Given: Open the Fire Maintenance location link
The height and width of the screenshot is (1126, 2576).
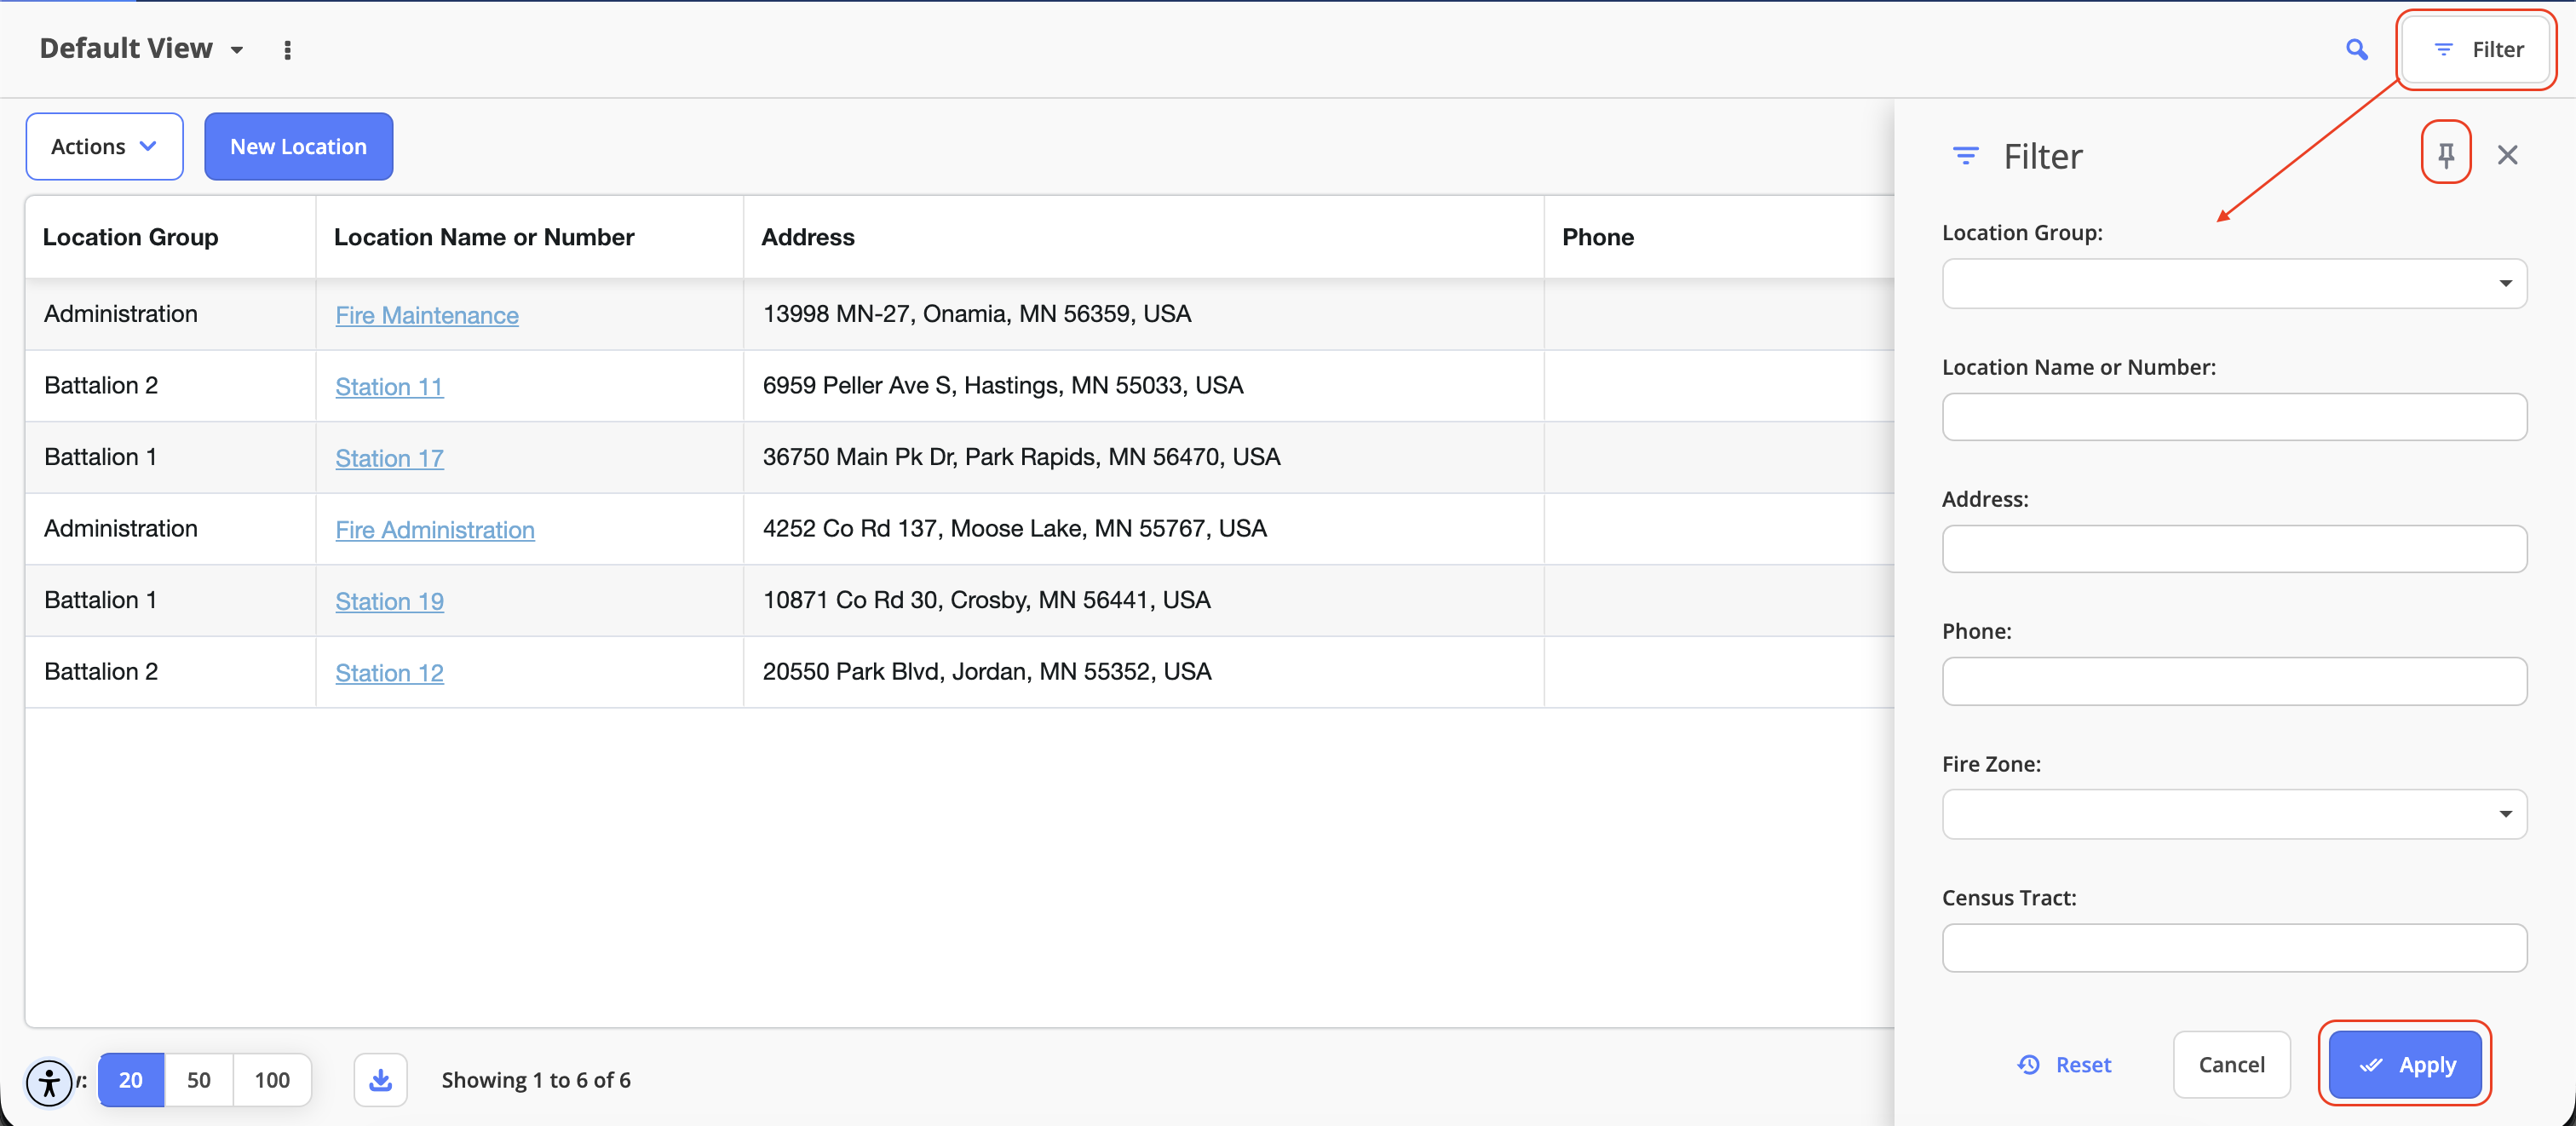Looking at the screenshot, I should [x=427, y=315].
